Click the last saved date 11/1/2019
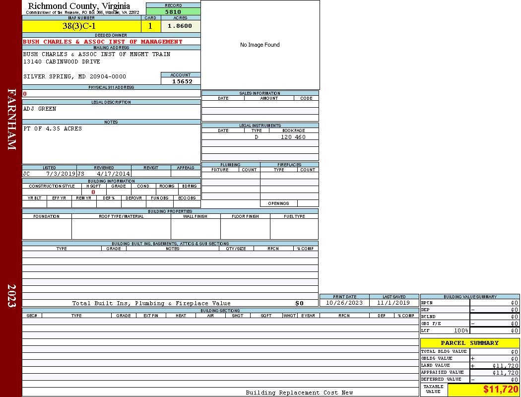The width and height of the screenshot is (521, 397). [393, 303]
